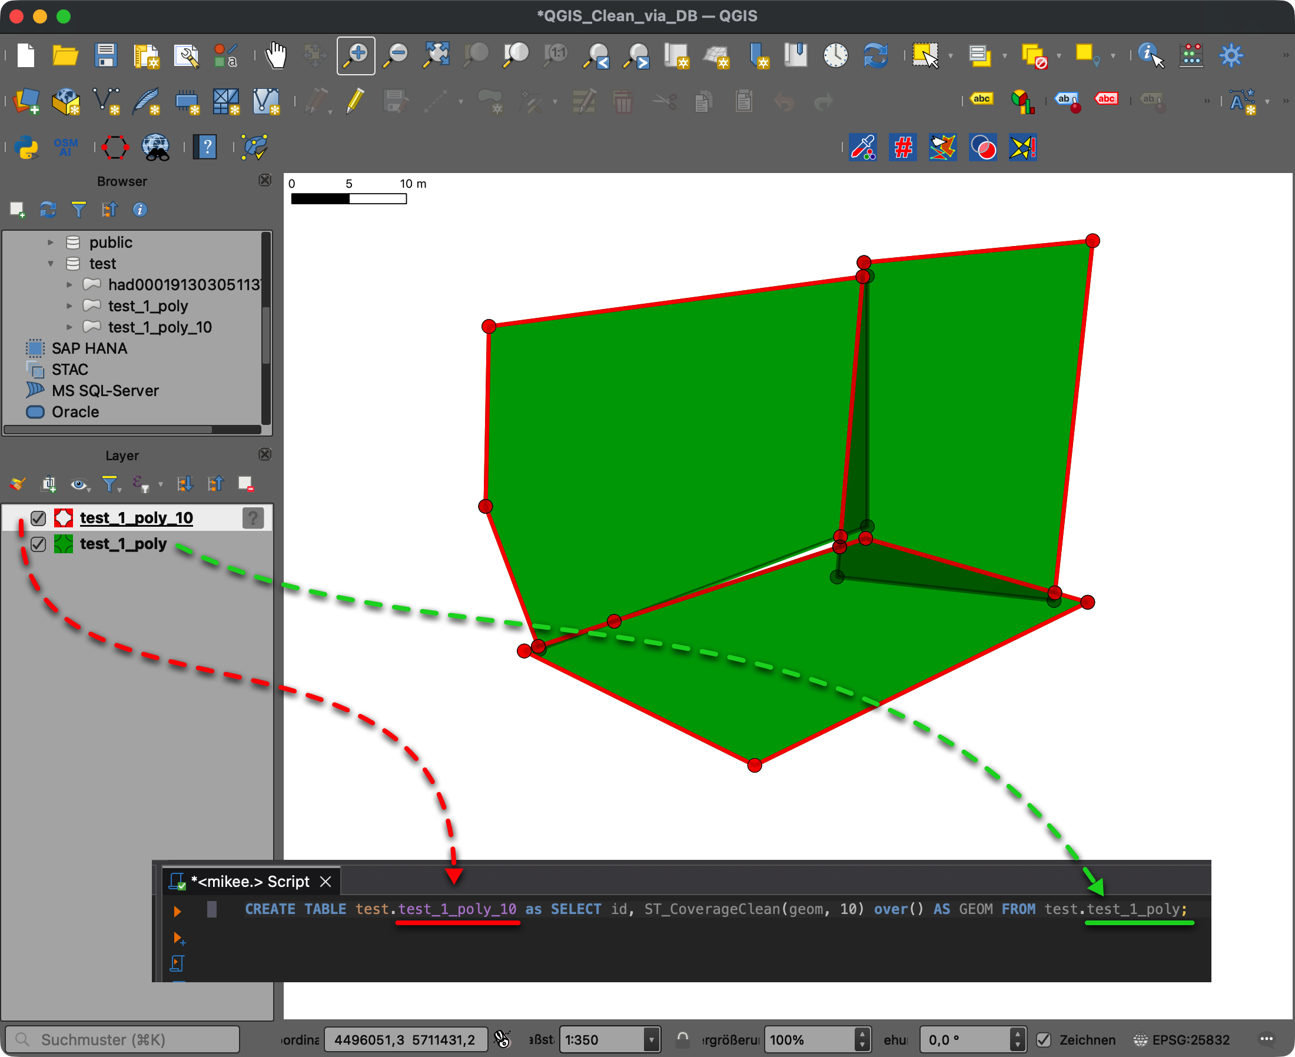Open the scale 1:350 dropdown
This screenshot has height=1057, width=1295.
tap(651, 1039)
